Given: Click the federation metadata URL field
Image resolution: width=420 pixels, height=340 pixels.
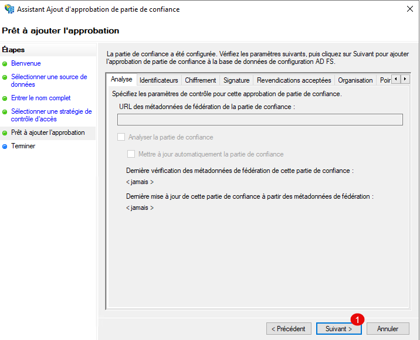Looking at the screenshot, I should pyautogui.click(x=260, y=120).
